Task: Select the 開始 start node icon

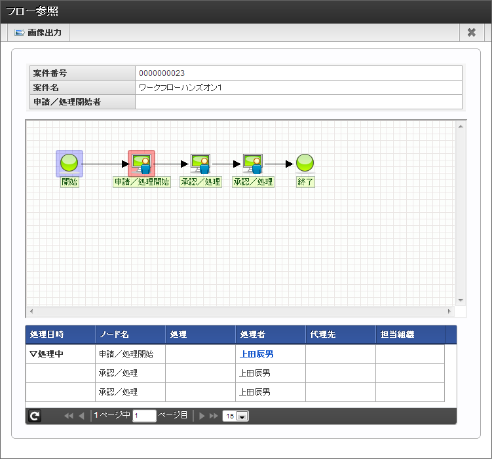Action: click(x=69, y=163)
